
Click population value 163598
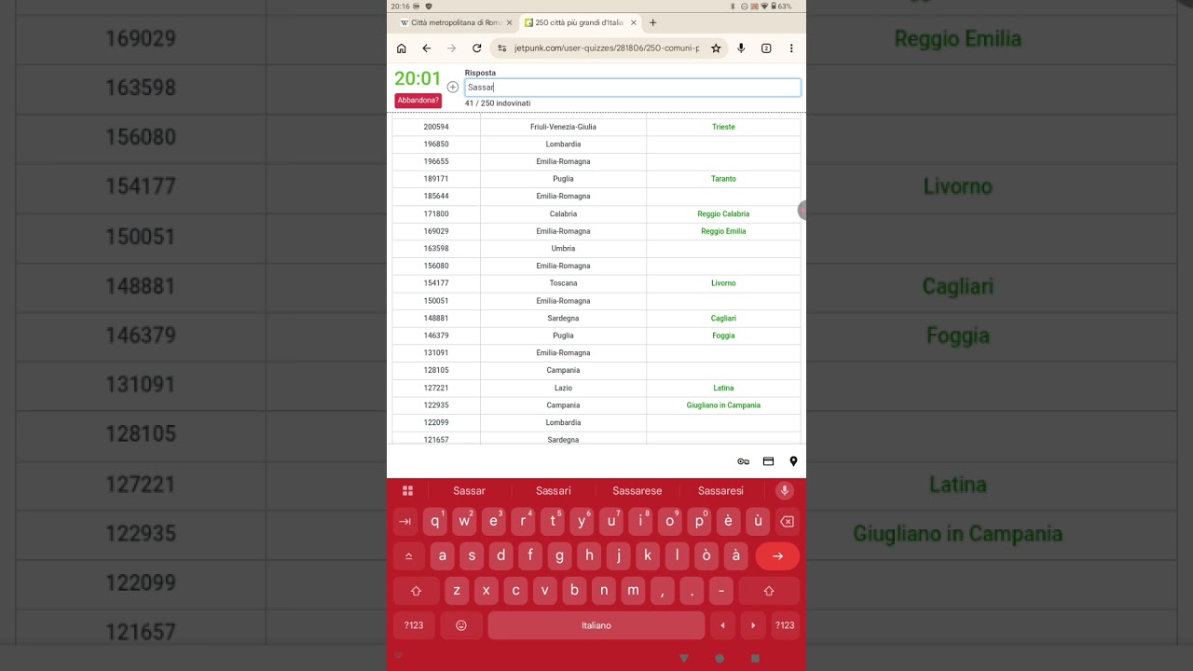coord(436,249)
